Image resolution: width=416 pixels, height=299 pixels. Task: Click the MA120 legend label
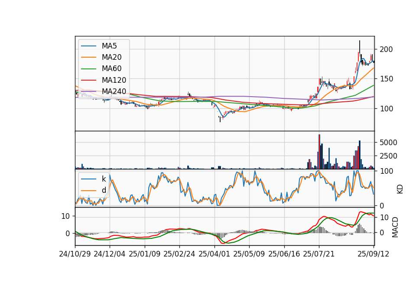[x=114, y=80]
